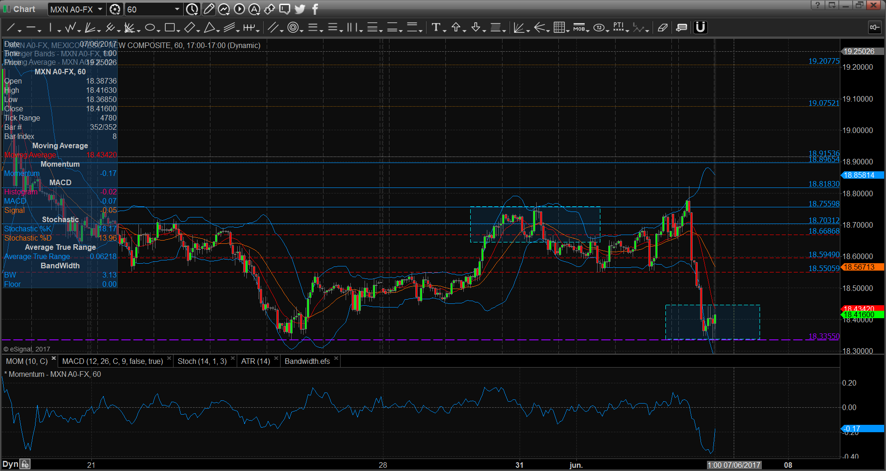The image size is (886, 471).
Task: Click the 18.85814 blue price marker
Action: pos(862,175)
